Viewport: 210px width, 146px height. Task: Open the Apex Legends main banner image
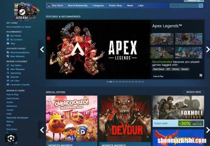[98, 49]
